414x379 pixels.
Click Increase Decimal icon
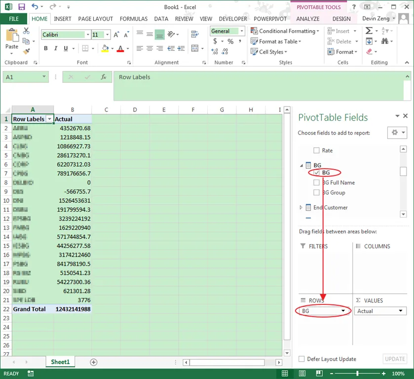215,51
